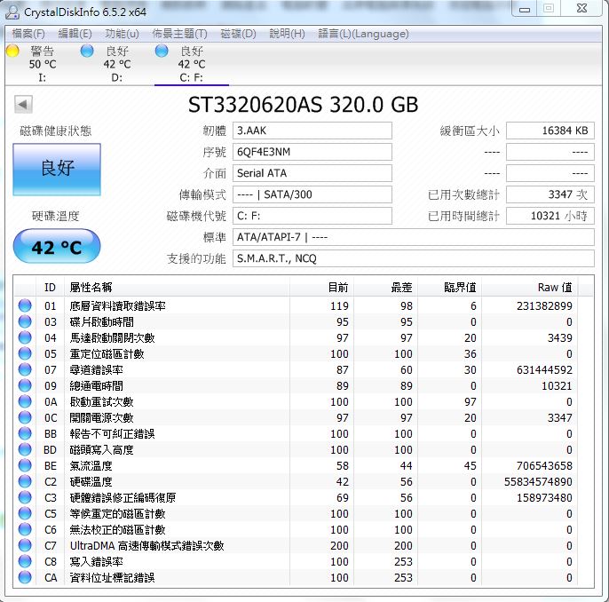Open the 說明(H) menu
The image size is (609, 602).
point(287,34)
